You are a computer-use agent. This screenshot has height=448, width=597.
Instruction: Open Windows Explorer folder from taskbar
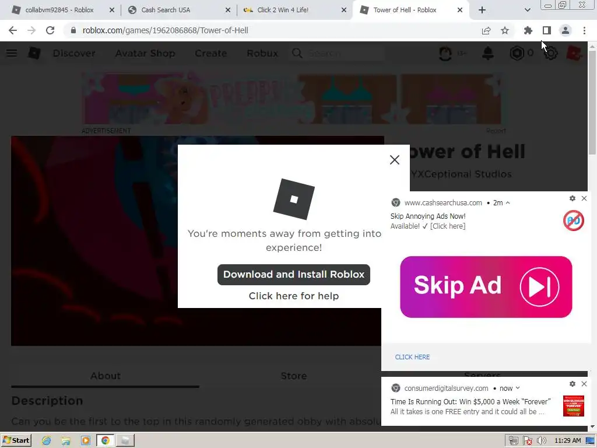click(x=66, y=441)
